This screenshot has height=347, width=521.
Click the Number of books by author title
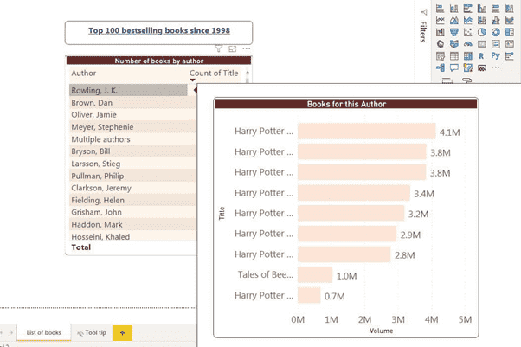coord(159,61)
